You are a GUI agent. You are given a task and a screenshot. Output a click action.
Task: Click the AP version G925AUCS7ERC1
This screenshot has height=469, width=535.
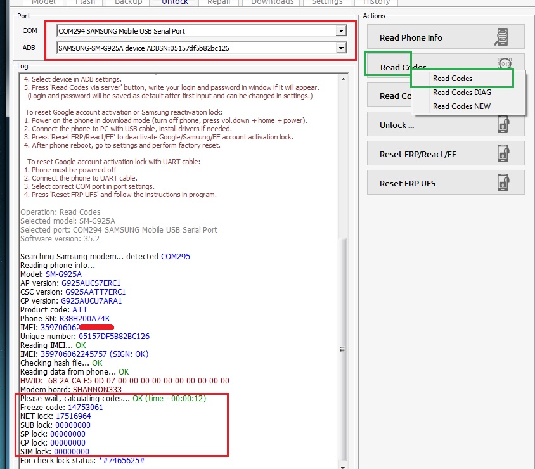click(x=91, y=283)
